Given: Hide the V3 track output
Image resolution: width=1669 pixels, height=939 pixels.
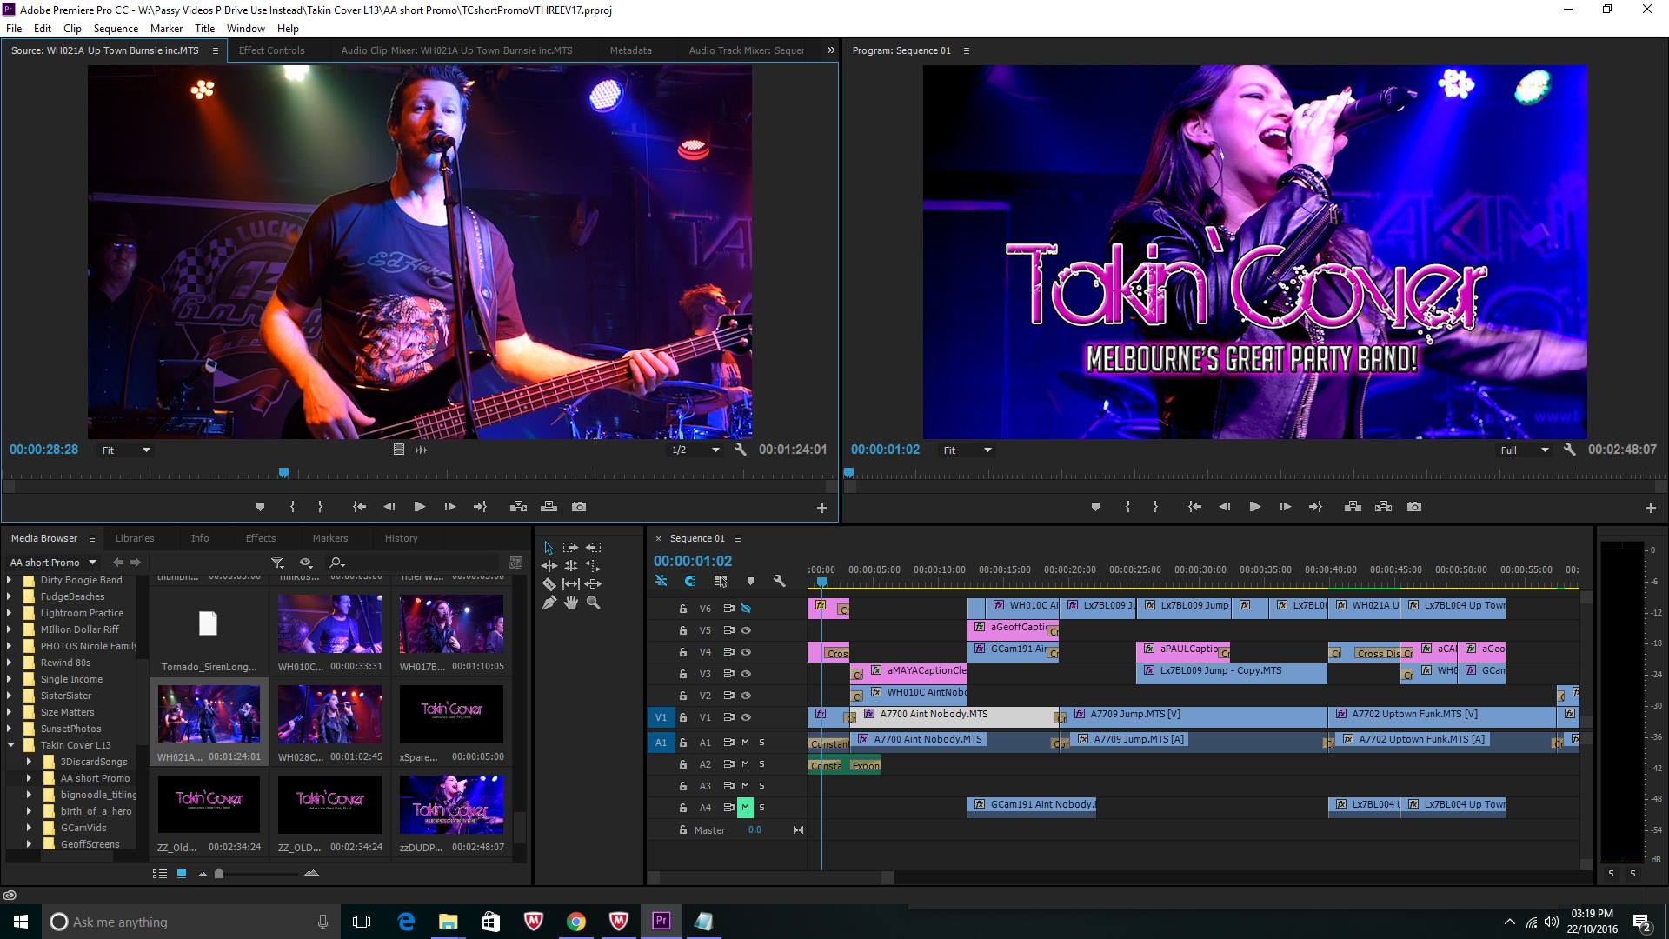Looking at the screenshot, I should pyautogui.click(x=745, y=674).
